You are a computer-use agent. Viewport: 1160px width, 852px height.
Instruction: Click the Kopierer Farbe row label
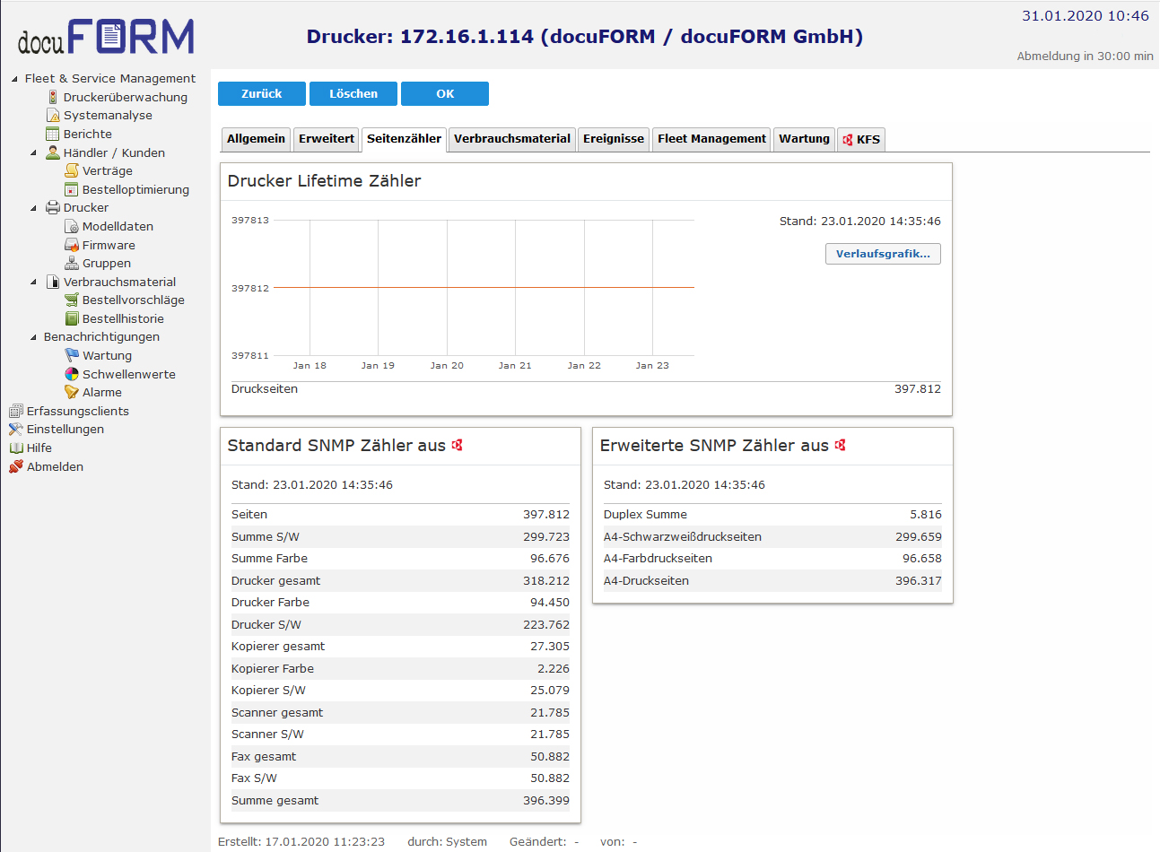tap(273, 668)
